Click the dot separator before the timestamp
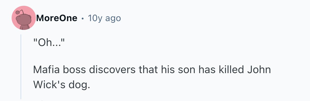Viewport: 310px width, 101px height. (82, 18)
